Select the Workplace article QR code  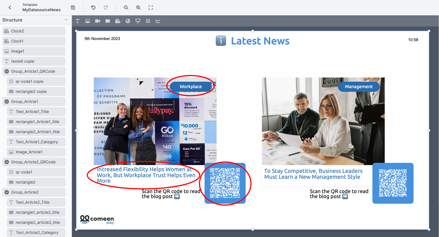pos(225,183)
